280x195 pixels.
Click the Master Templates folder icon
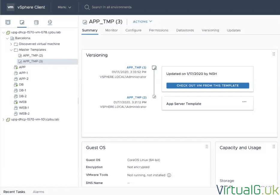pyautogui.click(x=16, y=50)
